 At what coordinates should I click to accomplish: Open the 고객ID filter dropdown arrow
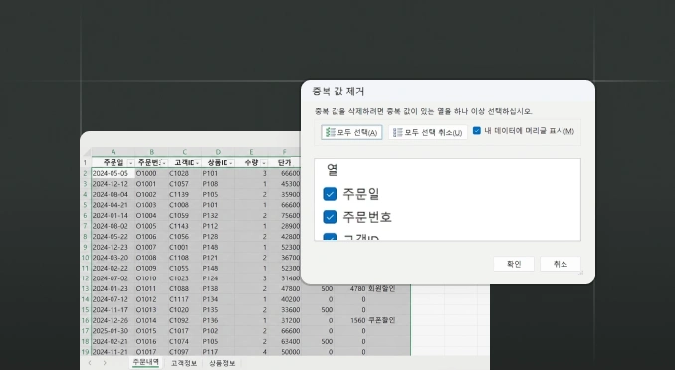[197, 163]
